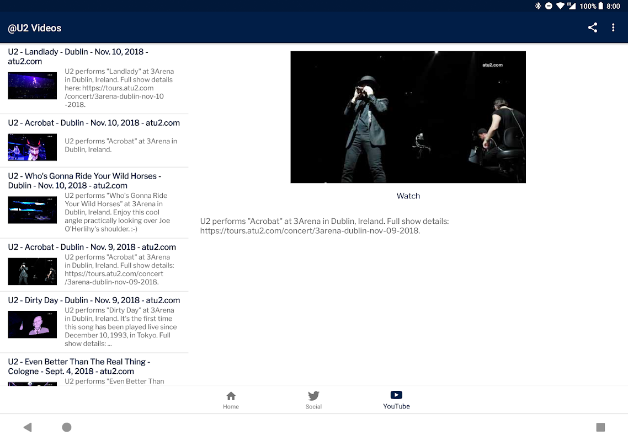Click the tours.atu2.com URL in detail description
The image size is (628, 441).
click(x=310, y=231)
